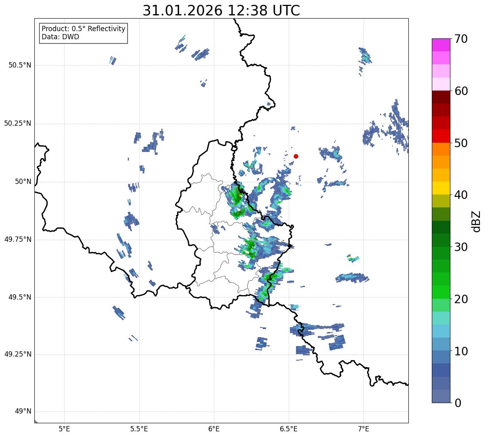Click the 49.75°N latitude label
Screen dimensions: 486x437
tap(18, 239)
